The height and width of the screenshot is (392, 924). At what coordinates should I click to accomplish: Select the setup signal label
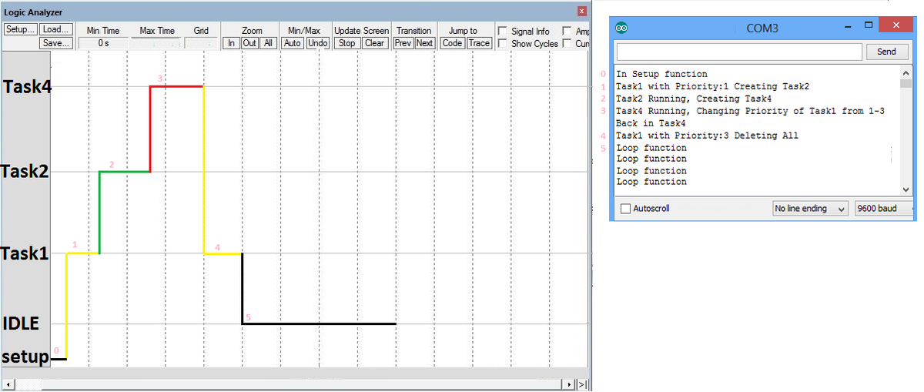tap(25, 357)
